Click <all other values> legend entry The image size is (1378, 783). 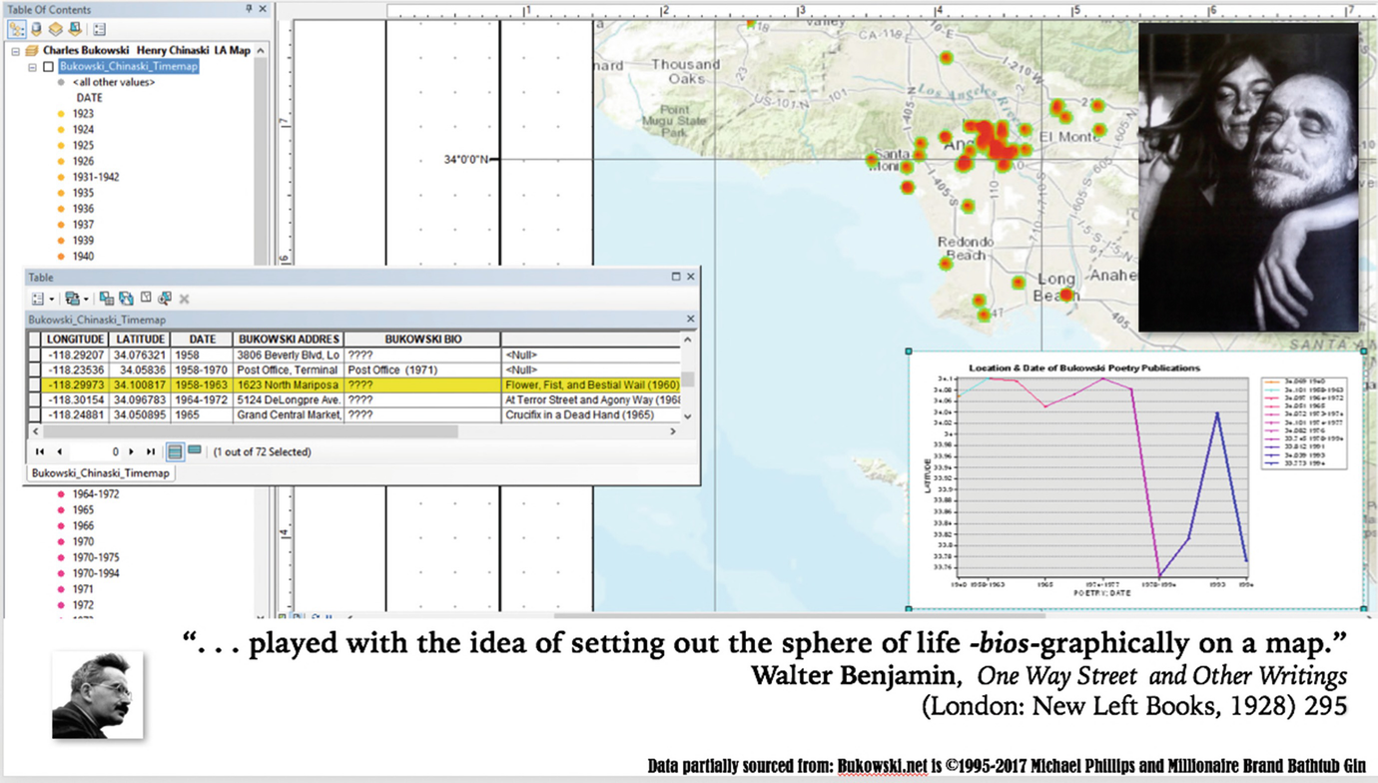[x=114, y=82]
